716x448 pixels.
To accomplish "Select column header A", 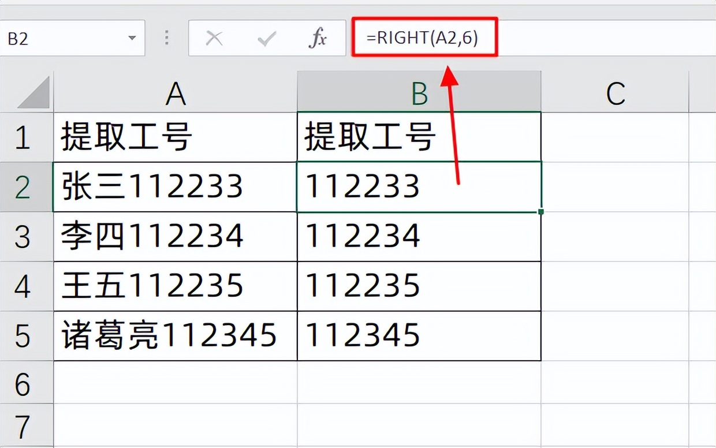I will click(x=176, y=94).
